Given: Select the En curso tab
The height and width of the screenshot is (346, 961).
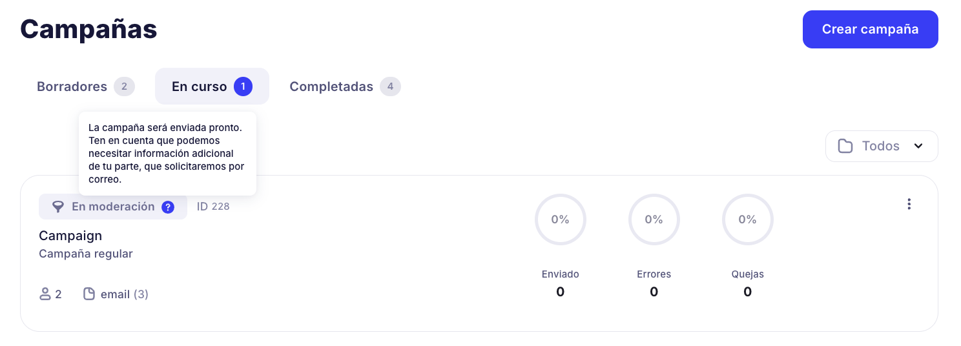Looking at the screenshot, I should click(x=200, y=86).
